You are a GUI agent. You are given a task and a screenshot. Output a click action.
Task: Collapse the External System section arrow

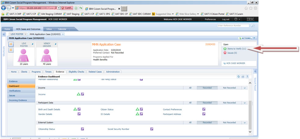tap(244, 123)
